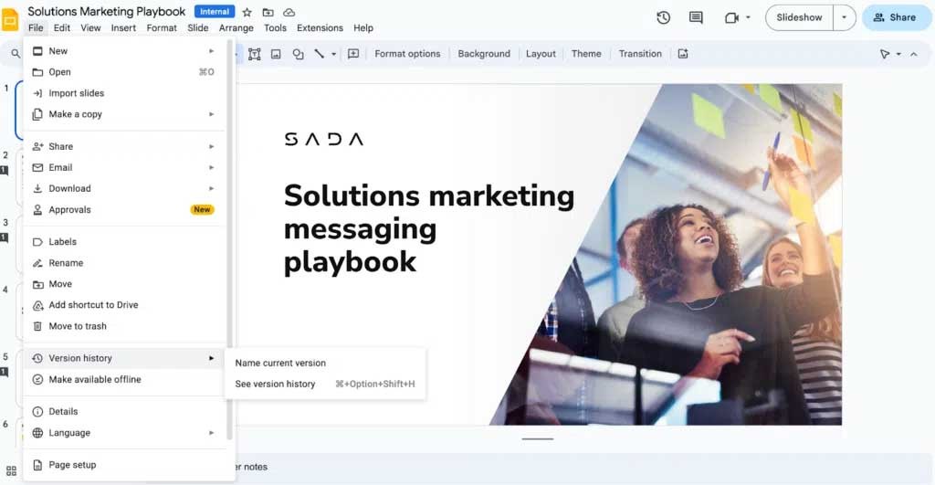Open the Slideshow options dropdown arrow

tap(844, 17)
